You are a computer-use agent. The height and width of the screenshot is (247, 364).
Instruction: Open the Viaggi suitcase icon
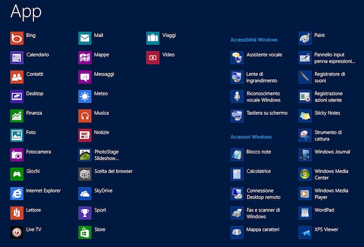pyautogui.click(x=153, y=38)
